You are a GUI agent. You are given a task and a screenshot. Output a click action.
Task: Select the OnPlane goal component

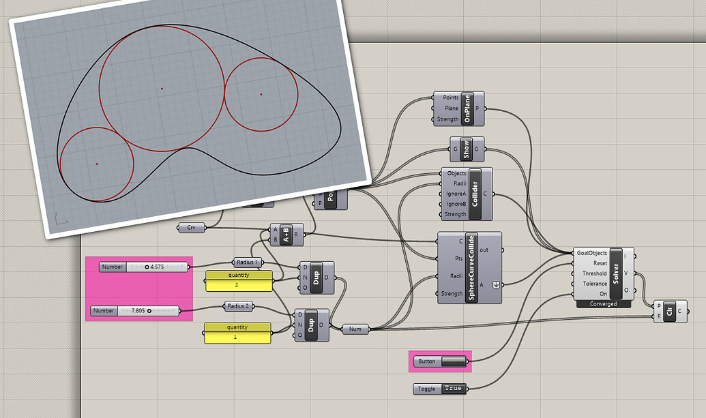pos(468,108)
